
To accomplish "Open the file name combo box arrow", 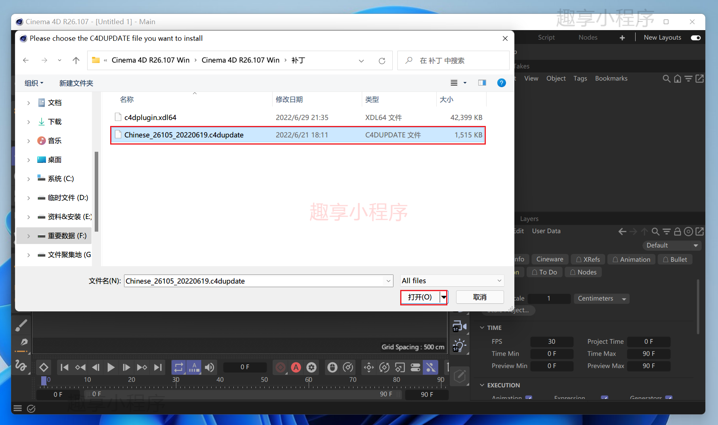I will coord(388,281).
